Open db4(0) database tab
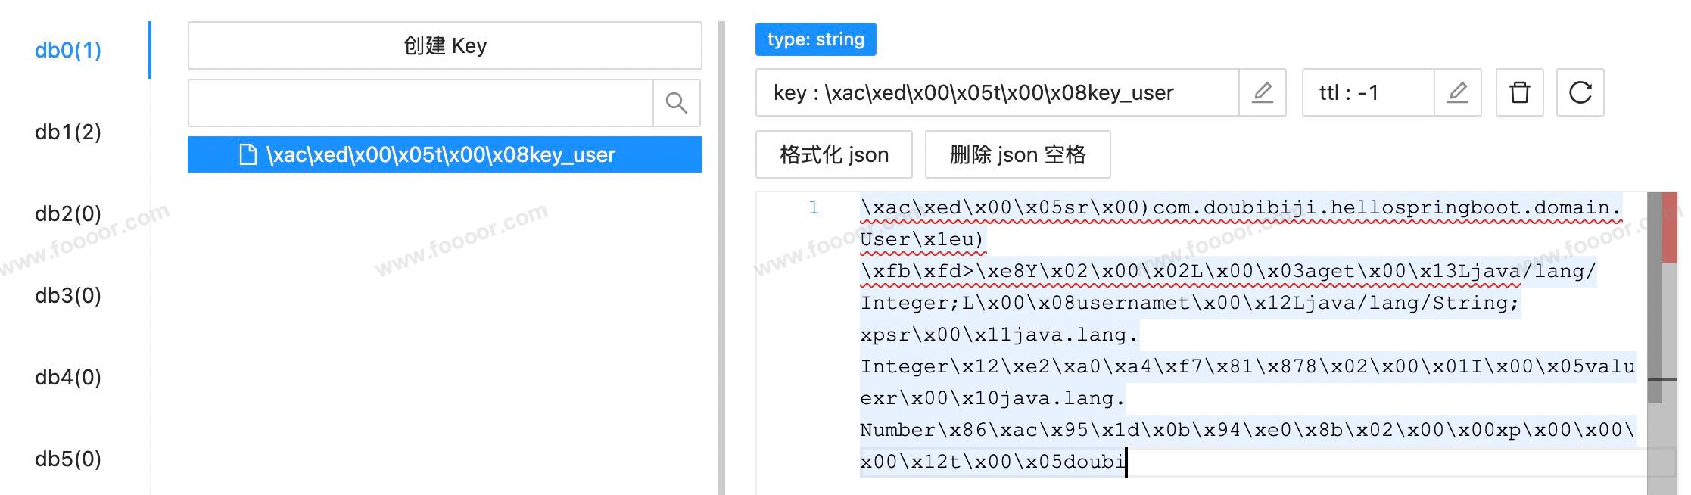Viewport: 1691px width, 495px height. pos(68,377)
